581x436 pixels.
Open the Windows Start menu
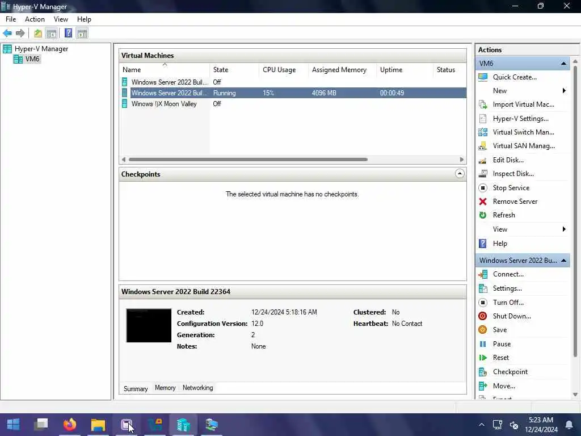point(14,425)
